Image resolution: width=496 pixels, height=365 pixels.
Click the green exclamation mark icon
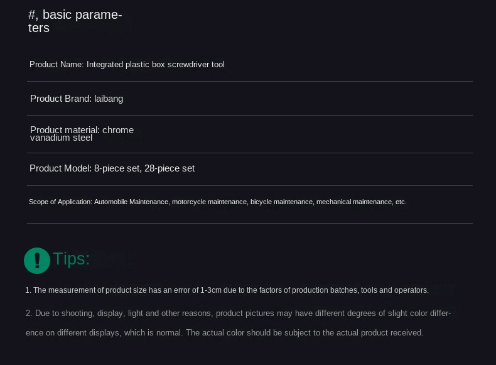coord(37,261)
